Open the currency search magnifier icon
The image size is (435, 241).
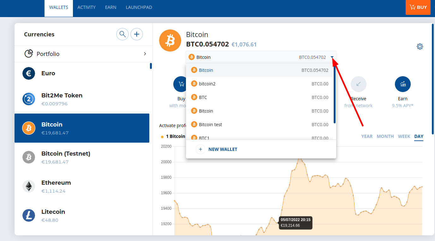click(x=122, y=34)
